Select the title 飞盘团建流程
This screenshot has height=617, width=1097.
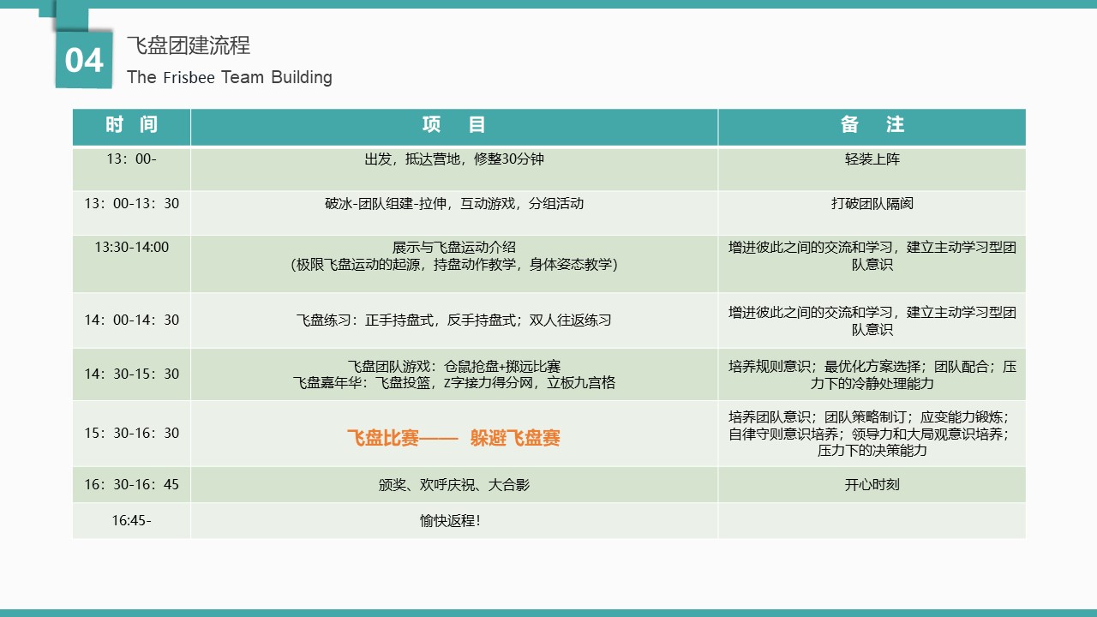[x=189, y=45]
